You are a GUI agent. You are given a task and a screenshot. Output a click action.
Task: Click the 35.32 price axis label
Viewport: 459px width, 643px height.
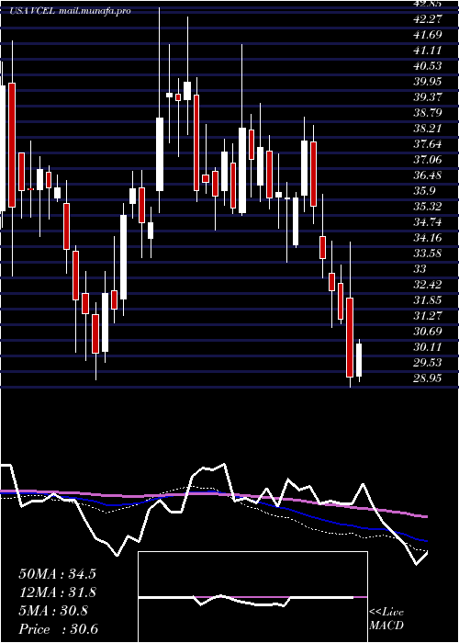pyautogui.click(x=428, y=207)
